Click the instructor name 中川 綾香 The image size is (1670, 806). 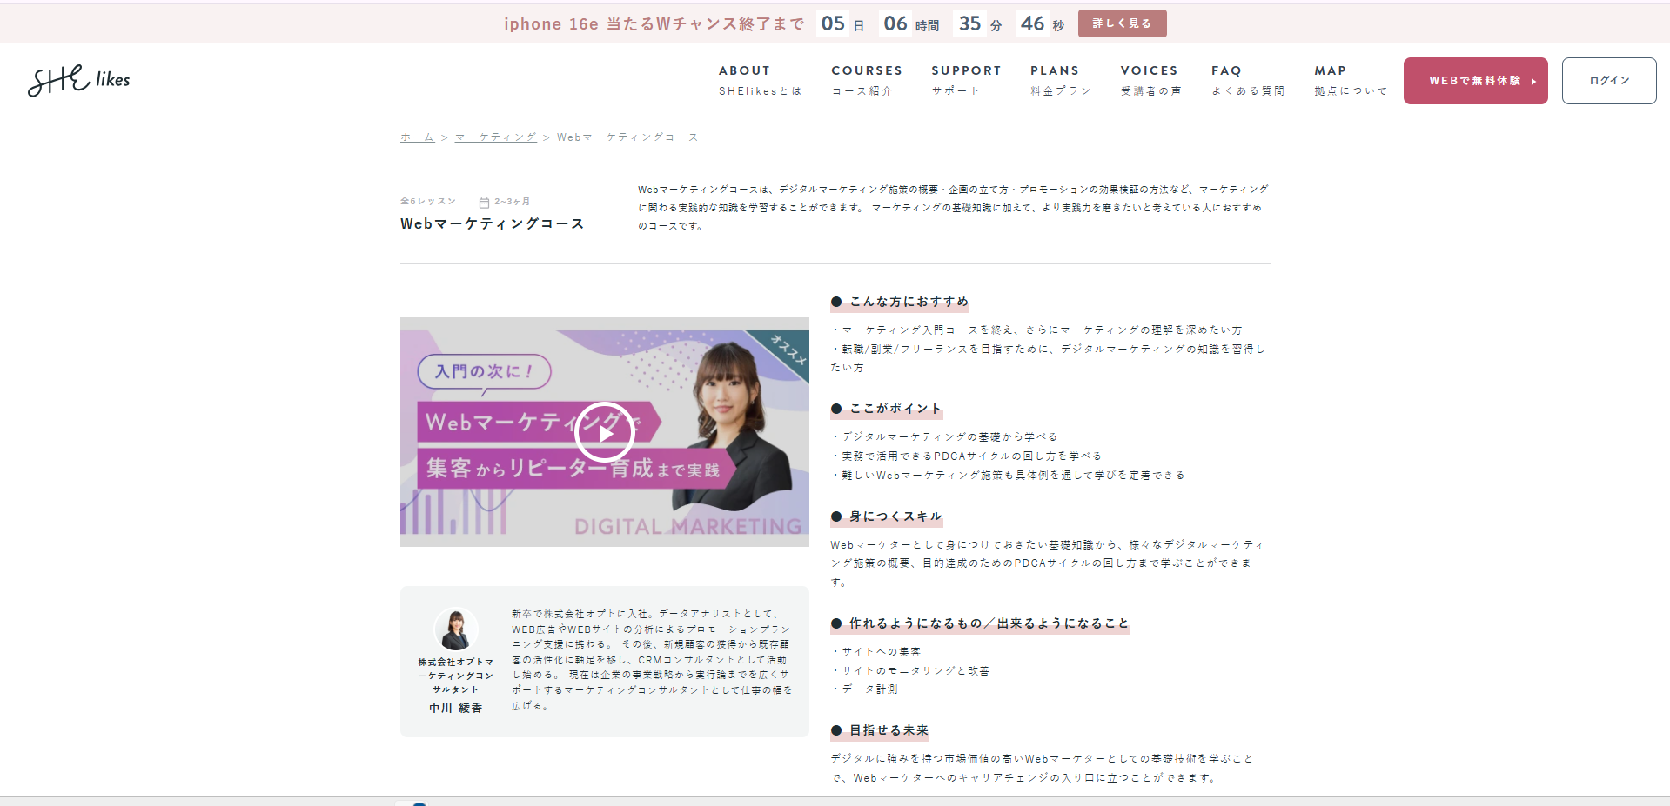(x=455, y=708)
